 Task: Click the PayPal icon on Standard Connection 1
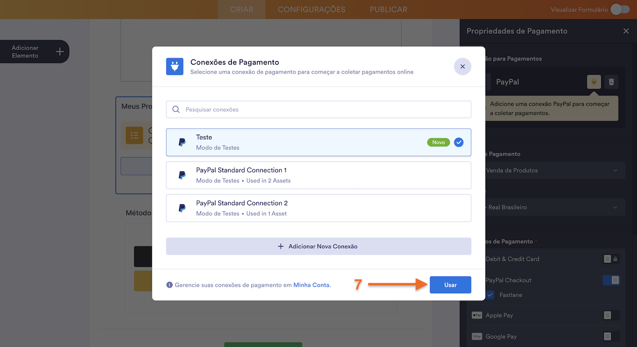click(x=182, y=174)
